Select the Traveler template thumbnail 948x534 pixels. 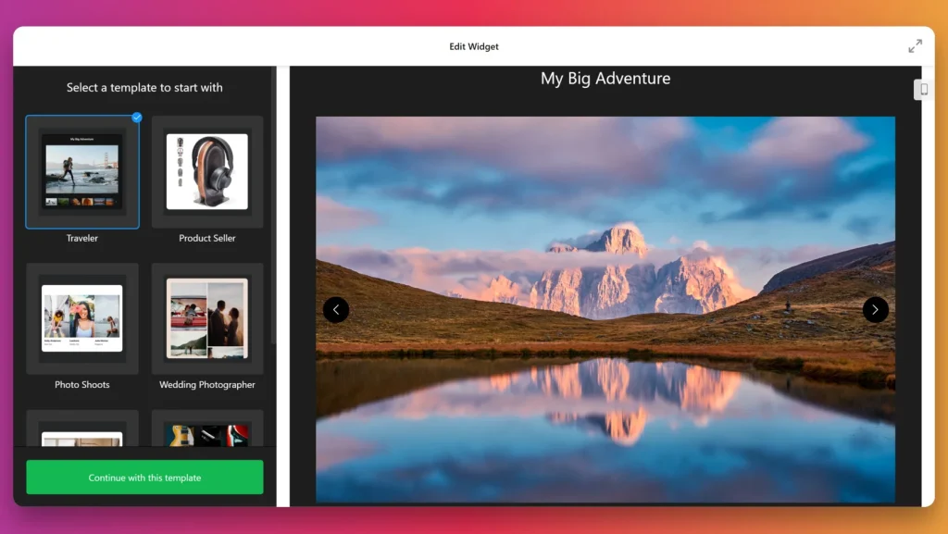82,172
